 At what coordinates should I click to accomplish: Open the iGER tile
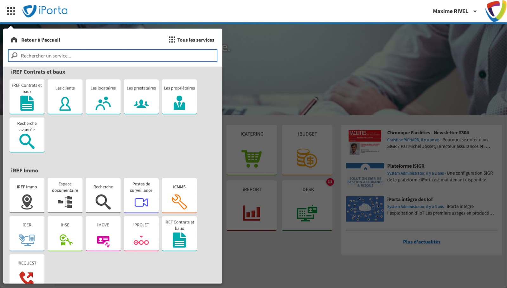[x=27, y=234]
